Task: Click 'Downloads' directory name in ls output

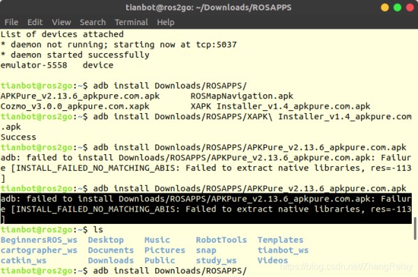Action: click(111, 260)
